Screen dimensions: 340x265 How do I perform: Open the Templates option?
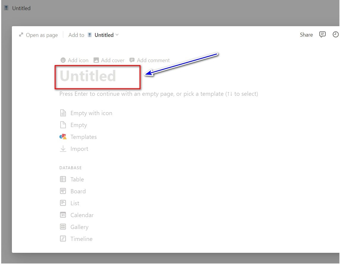tap(78, 137)
